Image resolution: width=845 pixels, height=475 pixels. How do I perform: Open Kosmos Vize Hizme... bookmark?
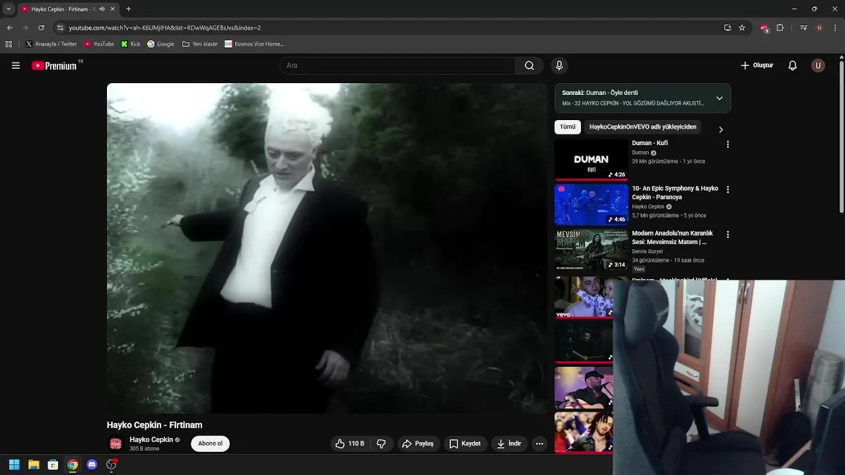(254, 44)
